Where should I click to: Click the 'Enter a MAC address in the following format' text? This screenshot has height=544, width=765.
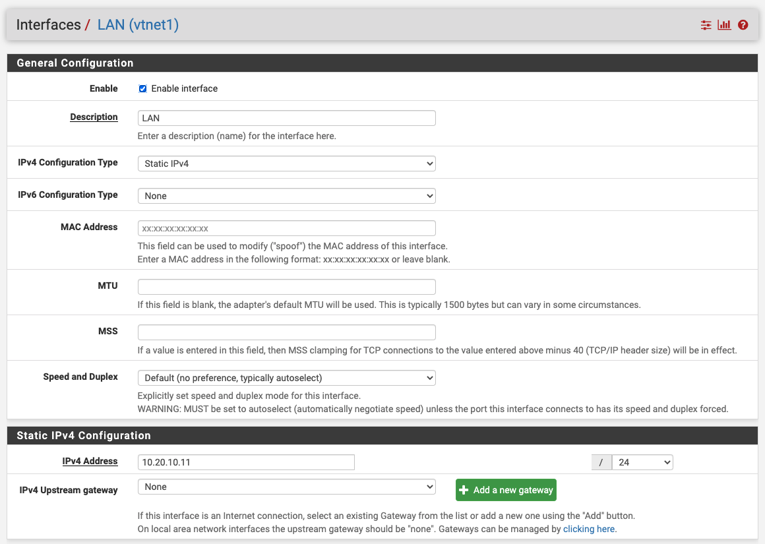pos(293,260)
